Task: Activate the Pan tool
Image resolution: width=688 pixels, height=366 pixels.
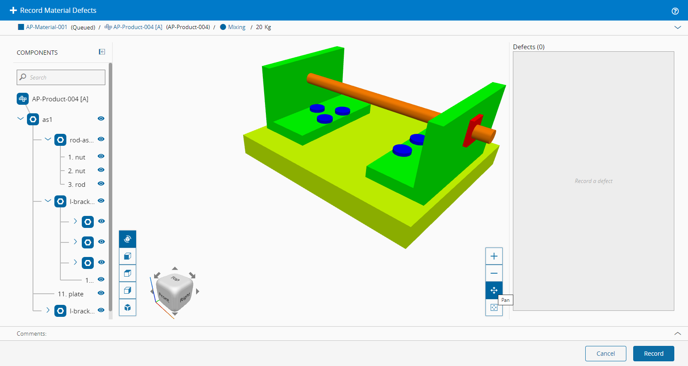Action: click(x=494, y=290)
